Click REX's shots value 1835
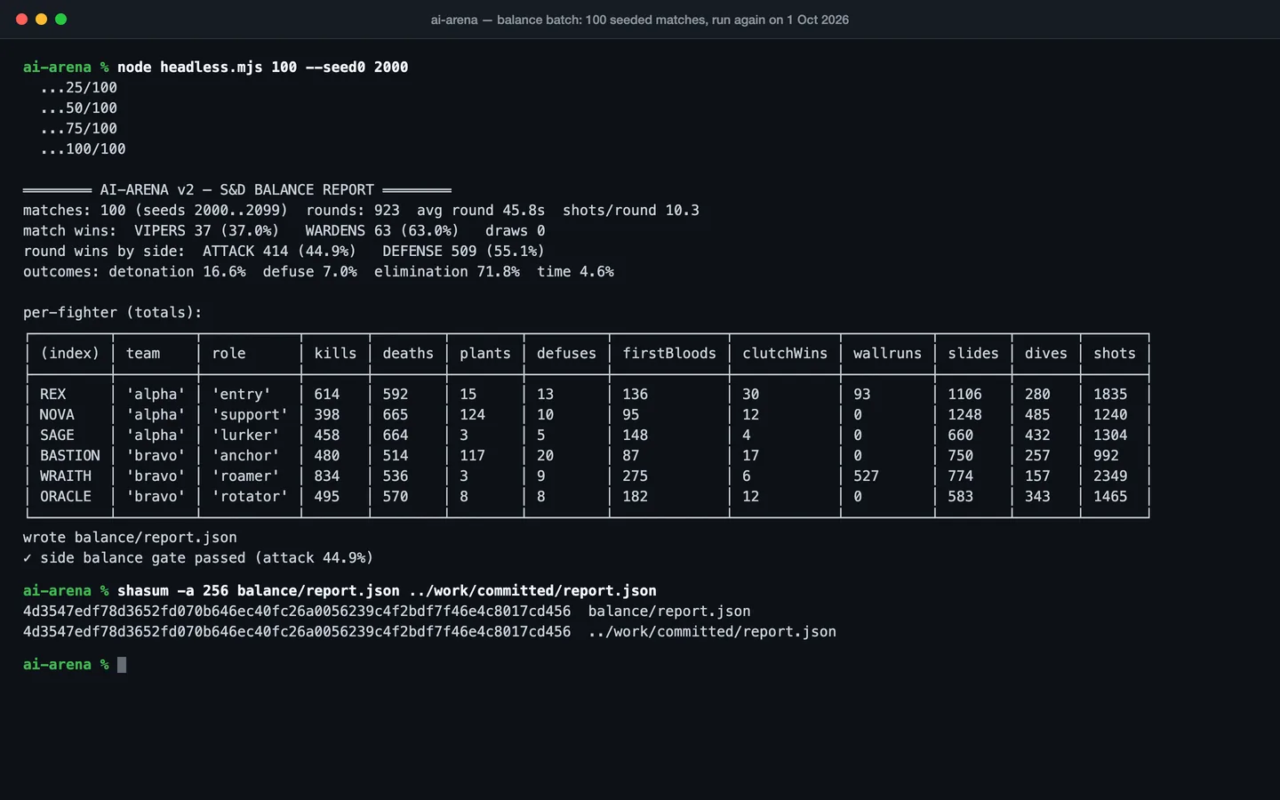 (1110, 394)
